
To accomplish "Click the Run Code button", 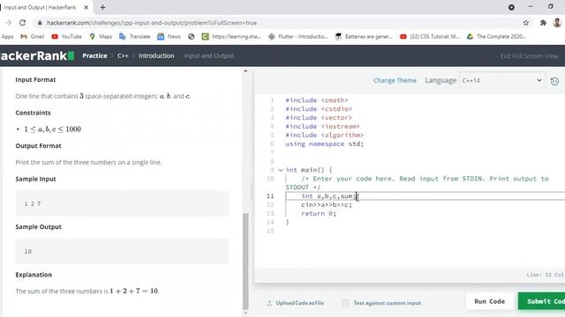I will coord(489,301).
